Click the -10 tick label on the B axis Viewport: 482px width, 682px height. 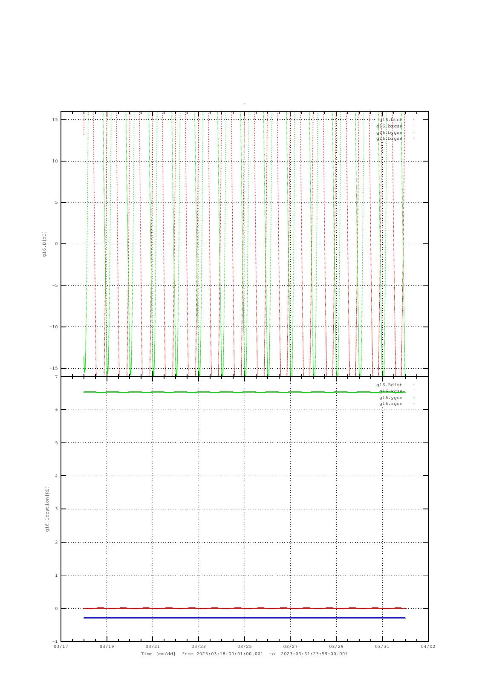pos(54,327)
